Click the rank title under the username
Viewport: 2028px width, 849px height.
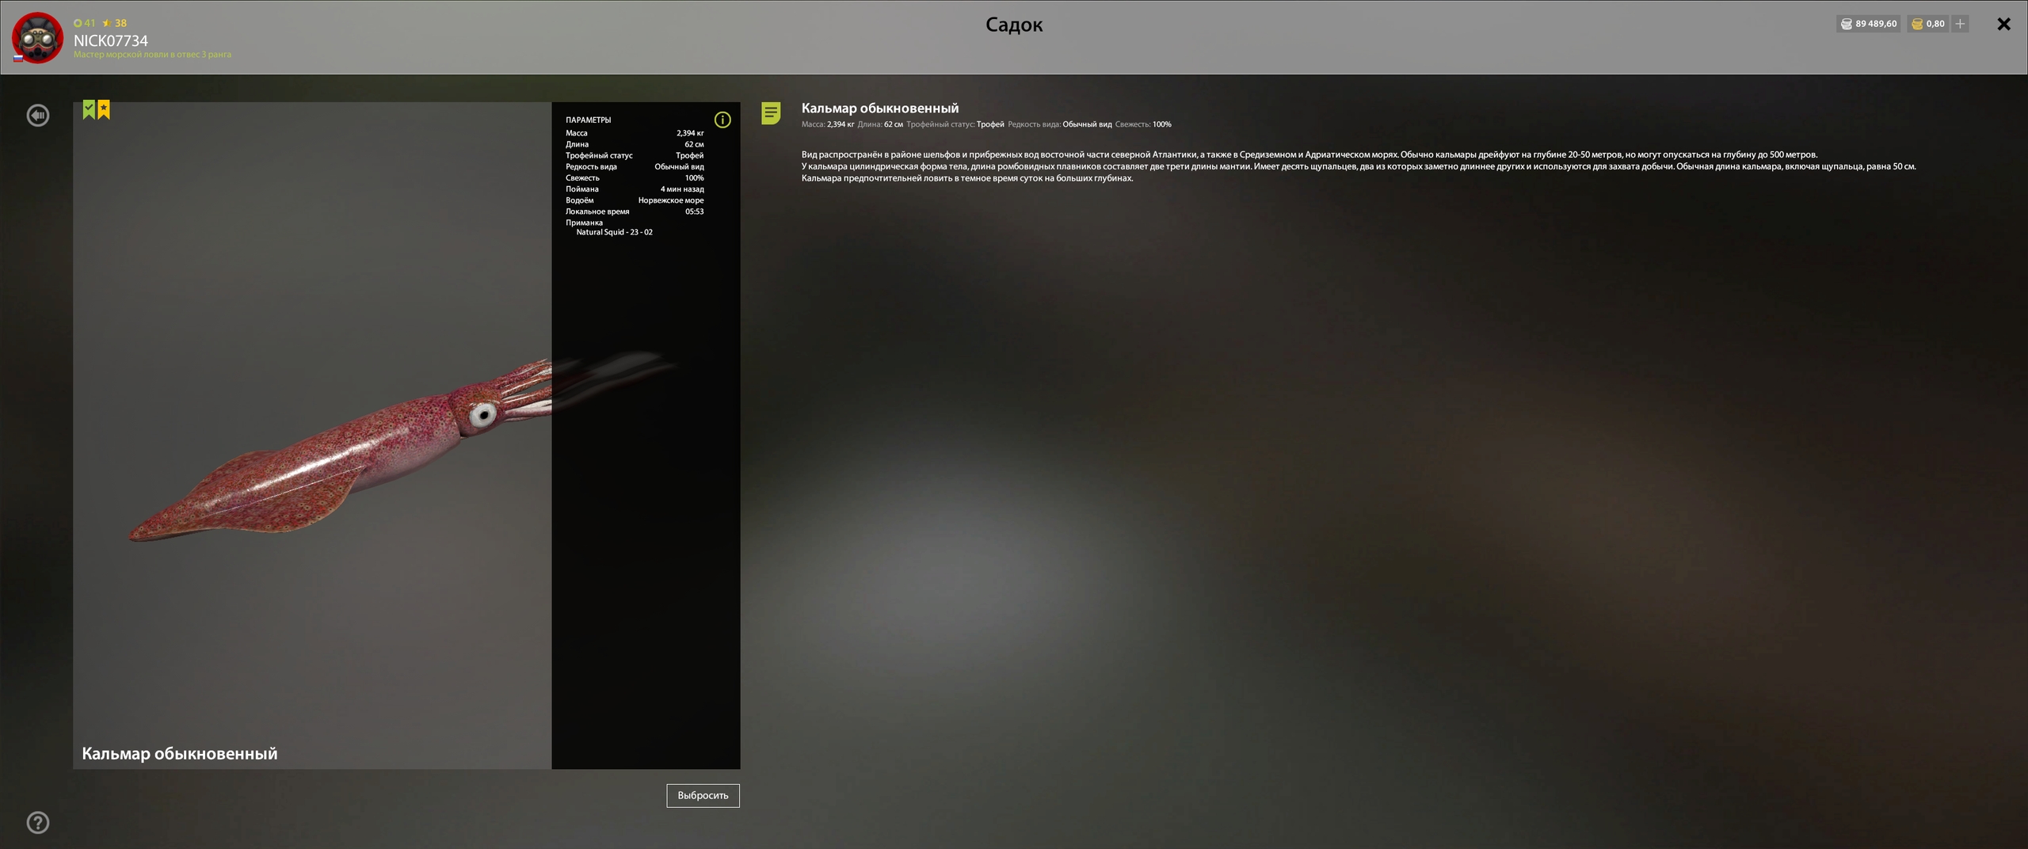(x=152, y=55)
